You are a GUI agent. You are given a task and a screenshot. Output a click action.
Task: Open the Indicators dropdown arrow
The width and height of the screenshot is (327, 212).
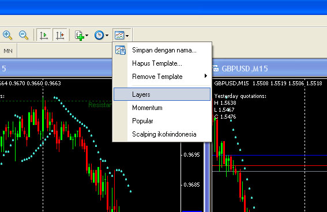click(x=87, y=35)
